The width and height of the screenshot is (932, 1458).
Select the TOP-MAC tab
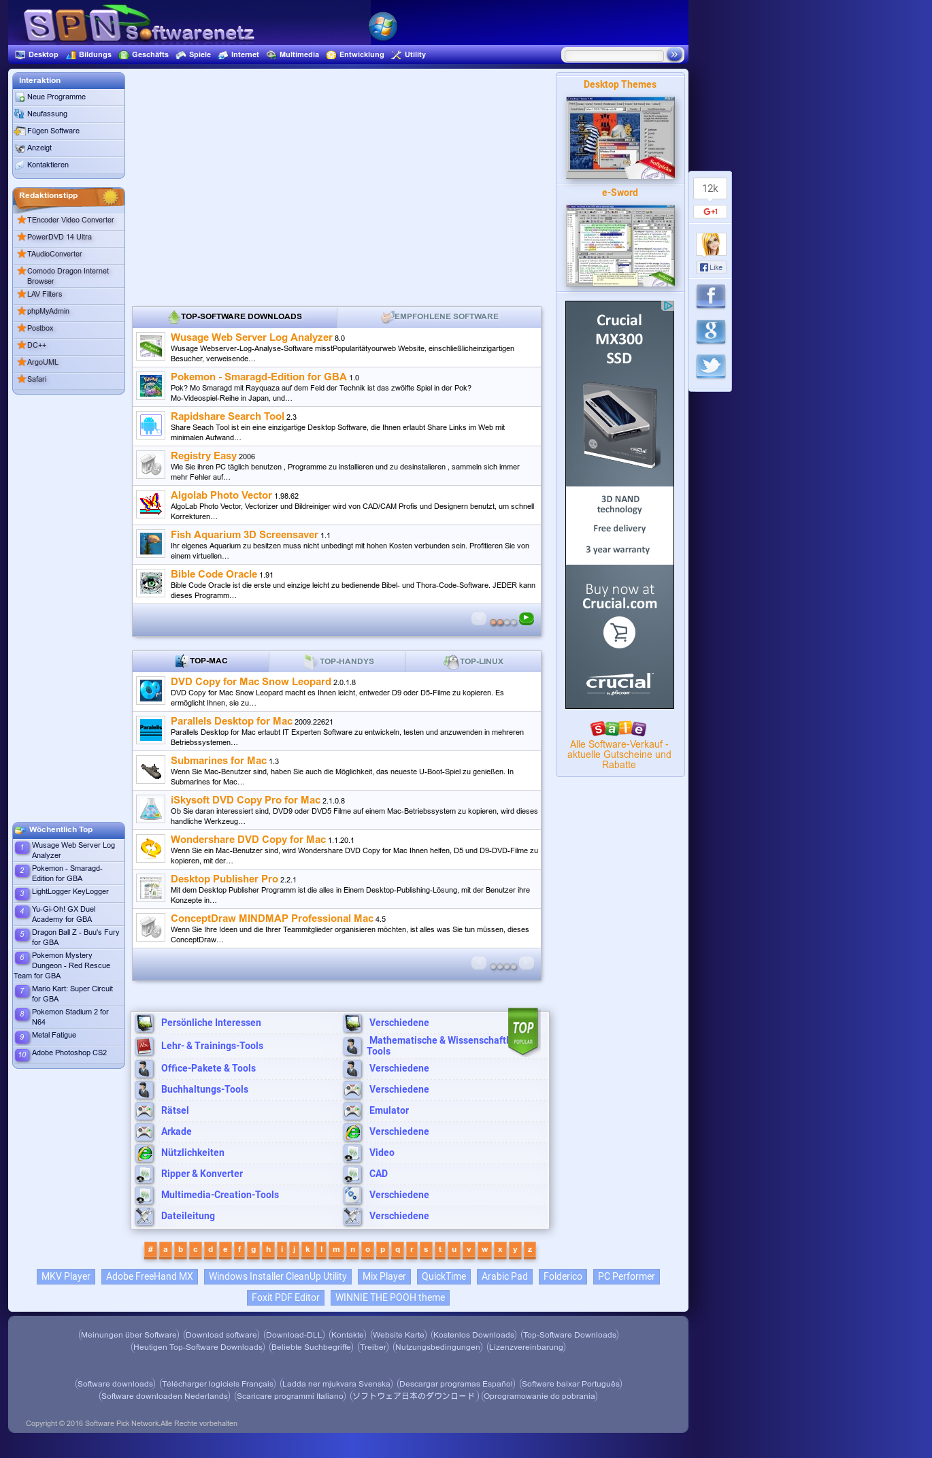pyautogui.click(x=201, y=661)
